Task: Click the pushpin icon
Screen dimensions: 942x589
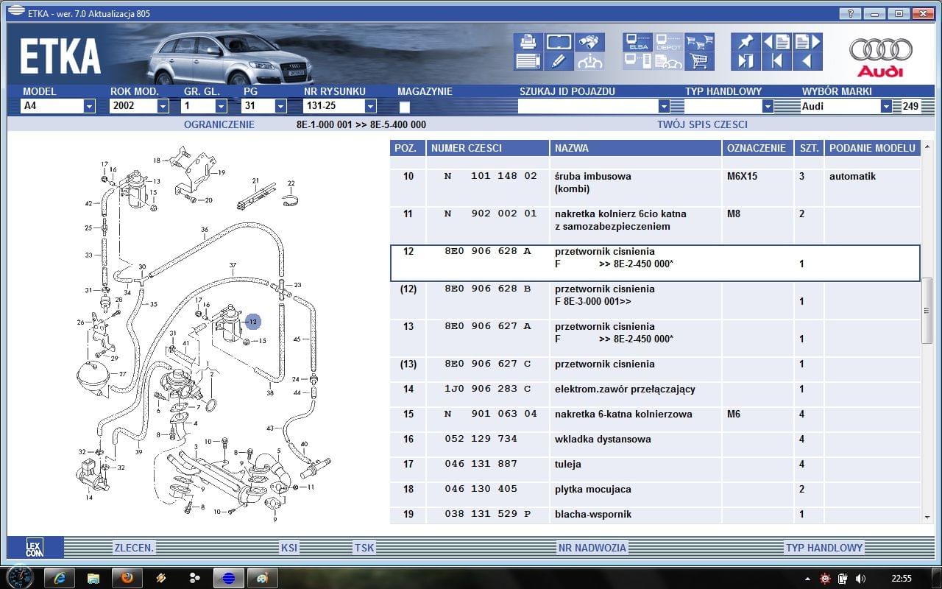Action: click(746, 42)
